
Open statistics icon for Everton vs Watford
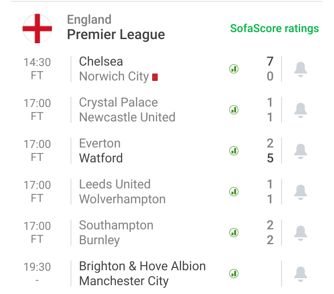(x=234, y=151)
